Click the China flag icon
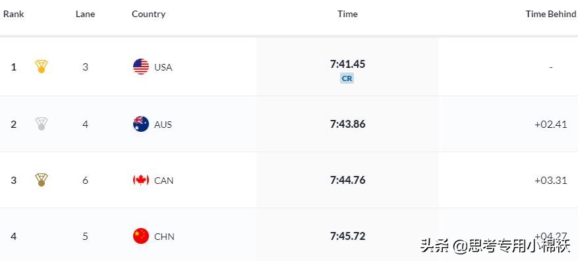Viewport: 578px width, 261px height. (141, 236)
